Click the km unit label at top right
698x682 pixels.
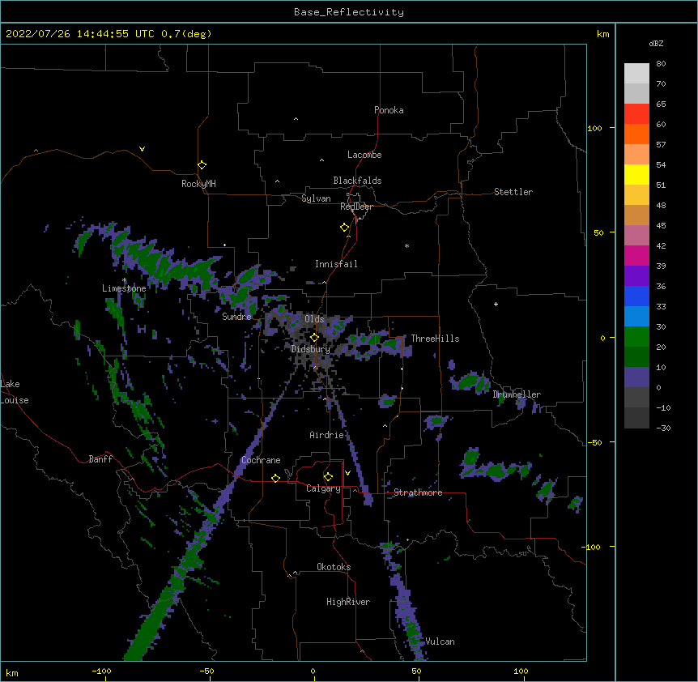point(603,34)
